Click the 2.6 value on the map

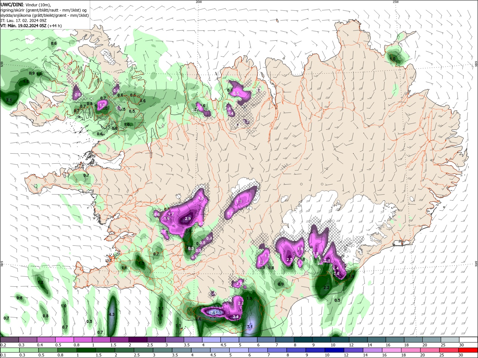[x=198, y=319]
